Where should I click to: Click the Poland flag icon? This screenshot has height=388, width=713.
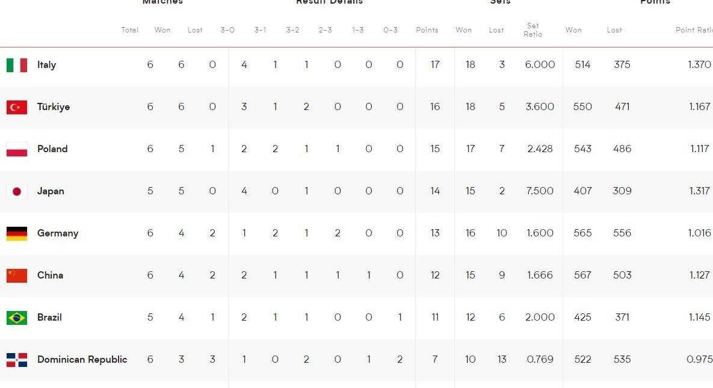point(17,149)
